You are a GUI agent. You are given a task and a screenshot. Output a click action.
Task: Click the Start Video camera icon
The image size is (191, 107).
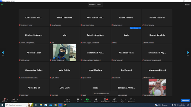point(14,100)
